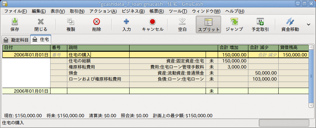Click the 複製 (Duplicate) toolbar icon
Image resolution: width=316 pixels, height=128 pixels.
(x=71, y=22)
